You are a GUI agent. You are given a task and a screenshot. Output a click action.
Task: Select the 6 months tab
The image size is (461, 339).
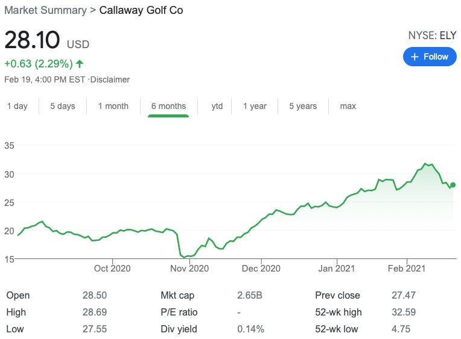click(x=168, y=106)
